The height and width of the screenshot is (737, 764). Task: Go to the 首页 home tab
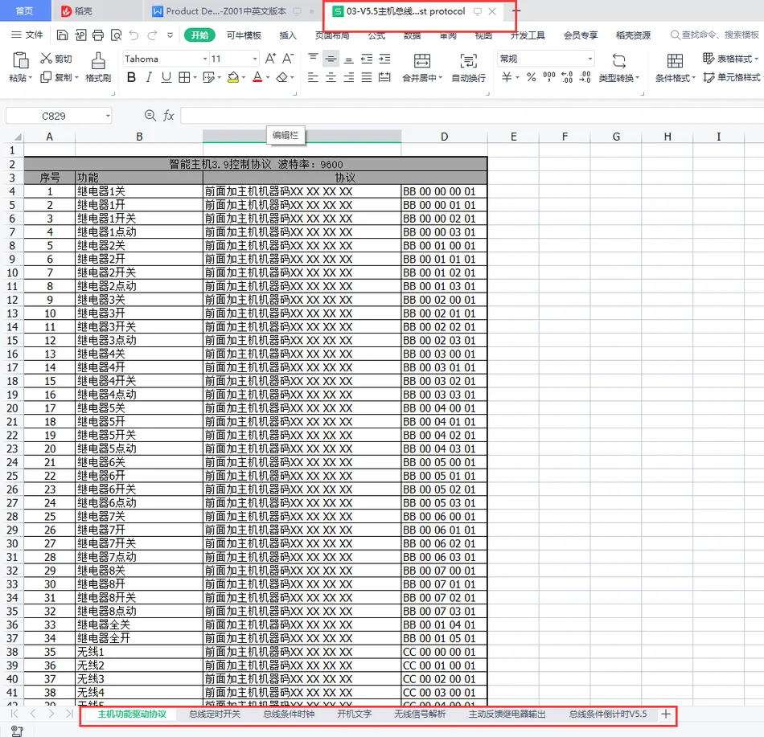pos(24,10)
